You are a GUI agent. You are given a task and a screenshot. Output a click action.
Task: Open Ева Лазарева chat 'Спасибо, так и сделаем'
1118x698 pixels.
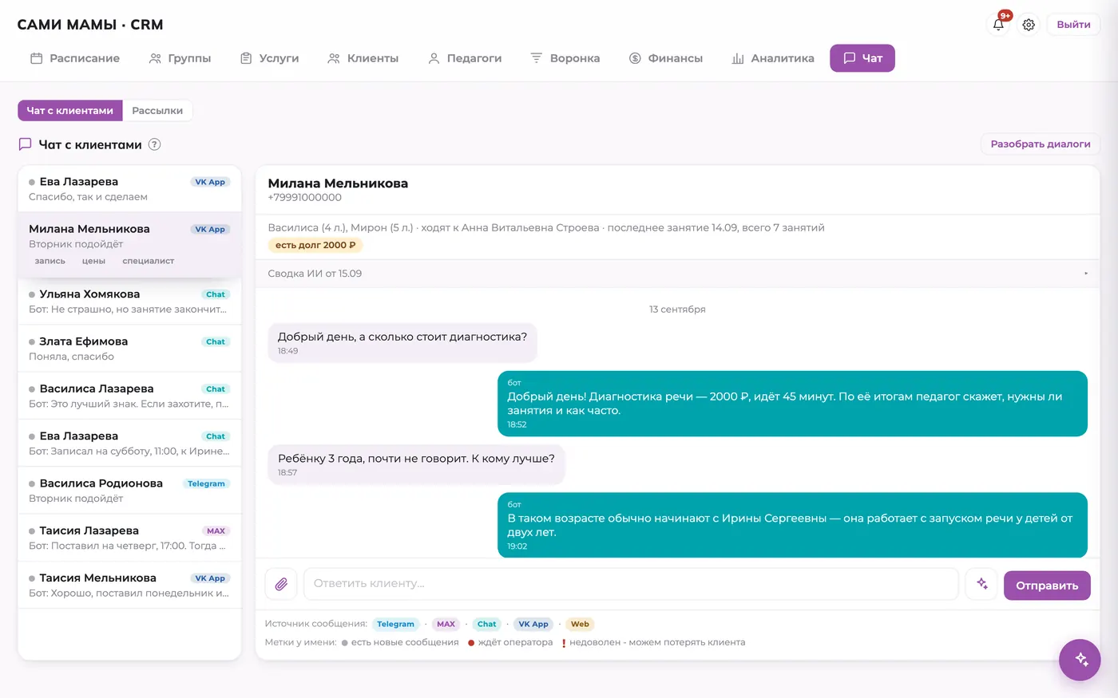coord(129,189)
